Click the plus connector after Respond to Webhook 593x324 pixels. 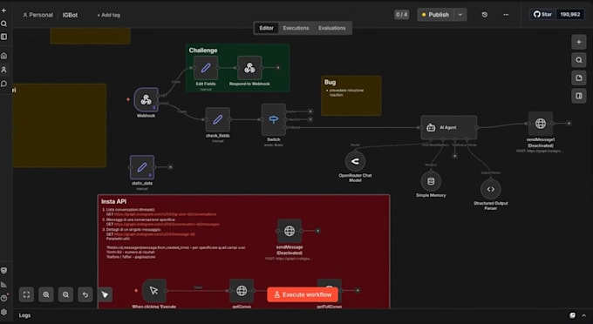pyautogui.click(x=277, y=68)
